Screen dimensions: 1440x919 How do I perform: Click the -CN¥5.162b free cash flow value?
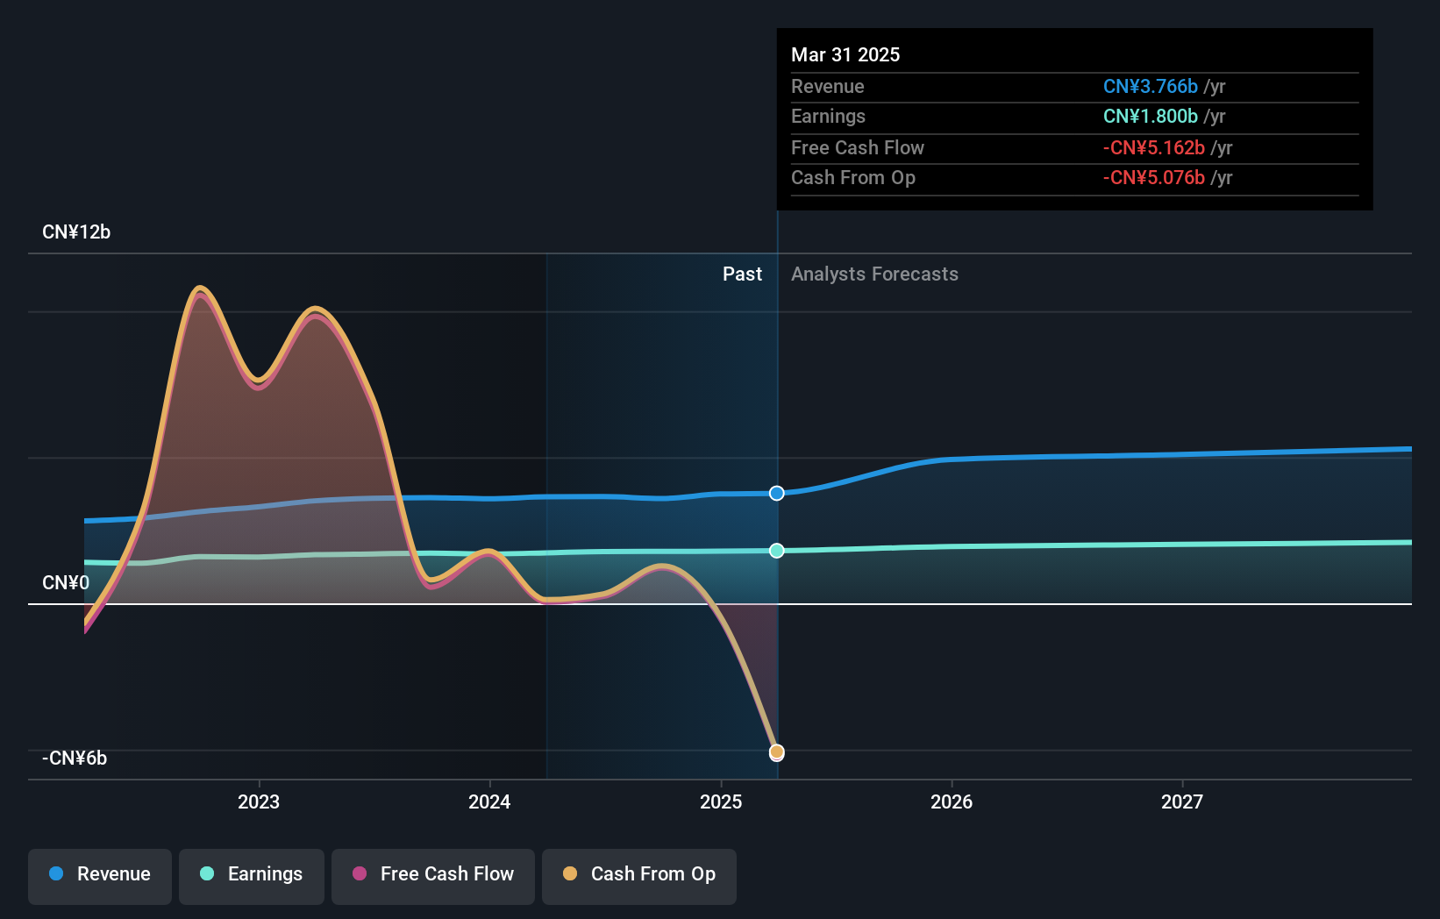point(1154,147)
